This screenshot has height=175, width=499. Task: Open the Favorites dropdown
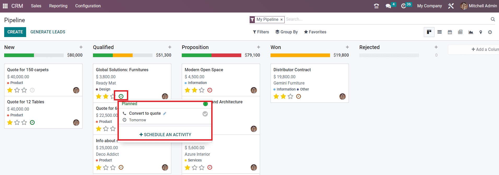point(315,32)
